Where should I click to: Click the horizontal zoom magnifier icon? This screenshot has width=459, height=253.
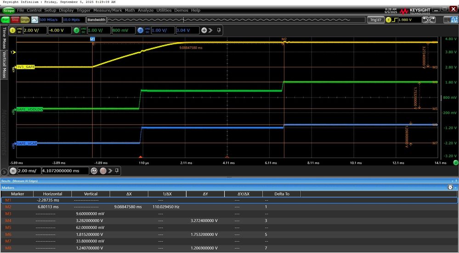point(94,170)
